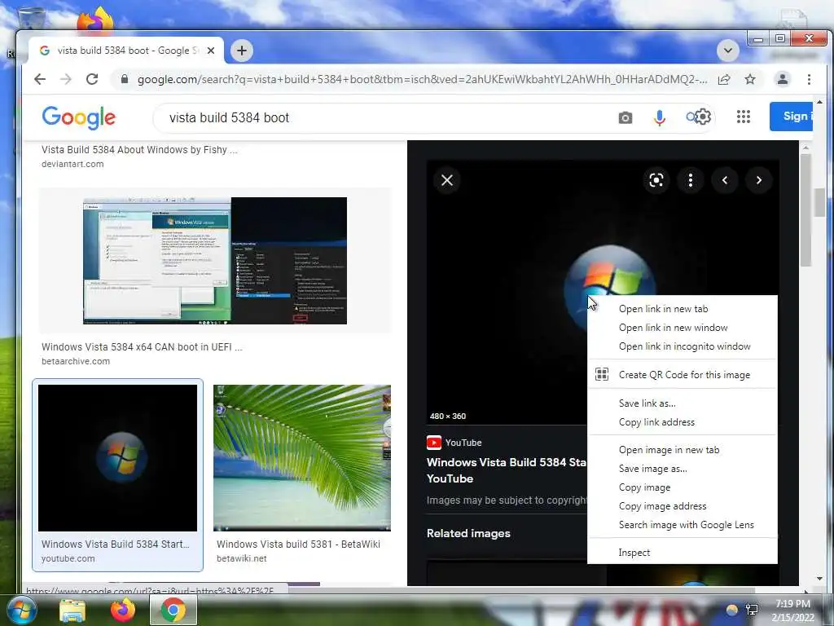Image resolution: width=834 pixels, height=626 pixels.
Task: Click the Related images heading
Action: 468,533
